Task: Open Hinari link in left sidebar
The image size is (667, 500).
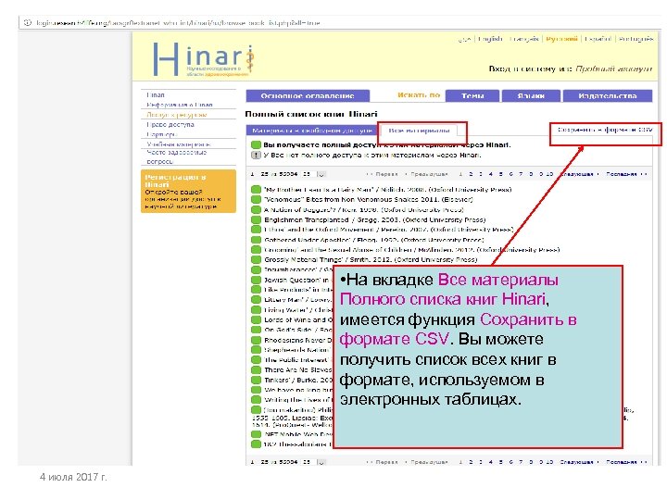Action: pyautogui.click(x=156, y=94)
